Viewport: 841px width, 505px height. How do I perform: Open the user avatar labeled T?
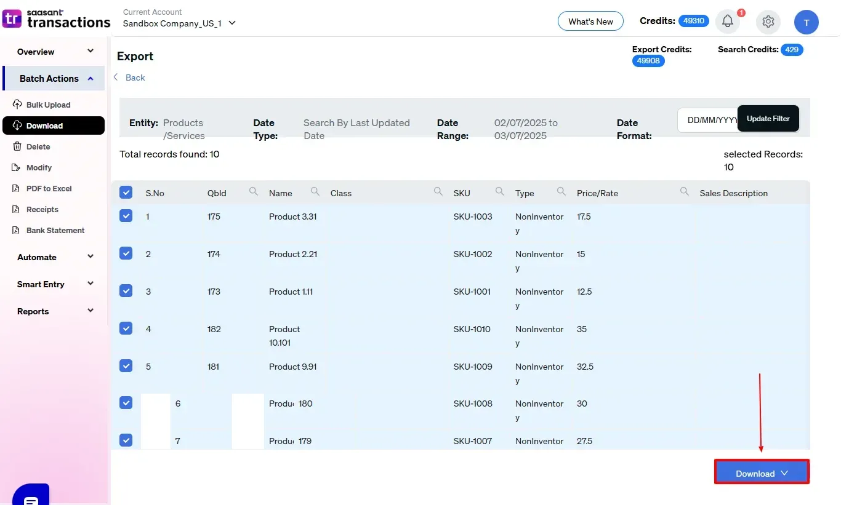(x=807, y=22)
